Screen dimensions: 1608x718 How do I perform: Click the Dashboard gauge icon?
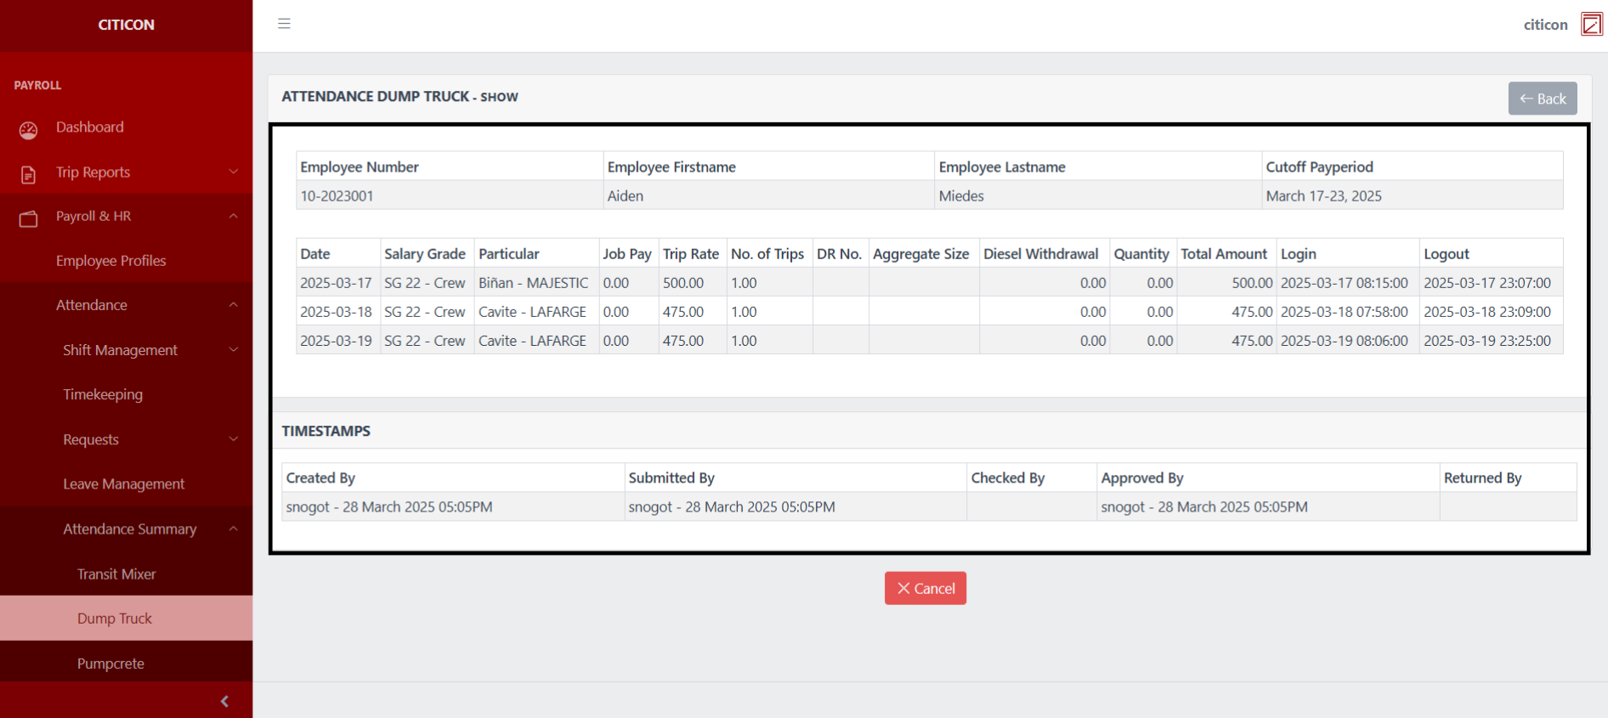28,129
